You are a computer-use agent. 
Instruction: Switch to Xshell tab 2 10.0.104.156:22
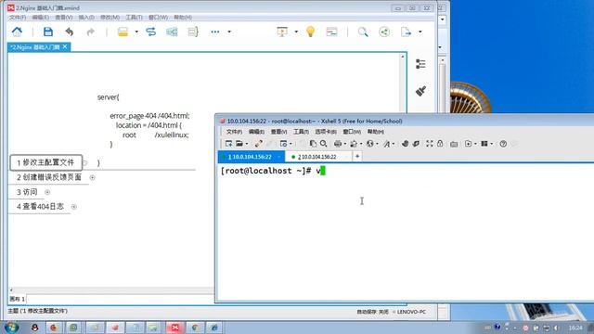(x=317, y=157)
